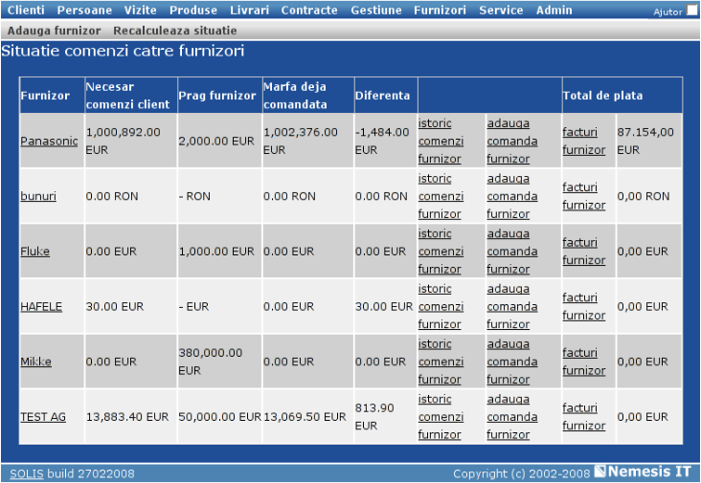Click Recalculeaza situatie in submenu
Screen dimensions: 701x483
click(175, 31)
